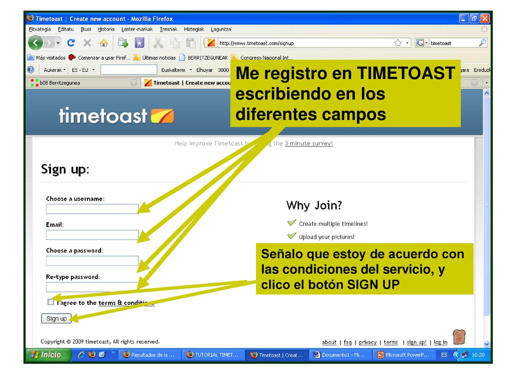Open the Ikusi menu
Viewport: 512px width, 384px height.
[86, 29]
